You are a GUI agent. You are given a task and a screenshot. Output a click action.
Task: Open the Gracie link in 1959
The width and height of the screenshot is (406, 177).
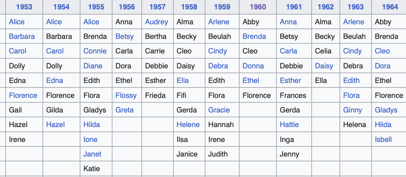point(219,110)
